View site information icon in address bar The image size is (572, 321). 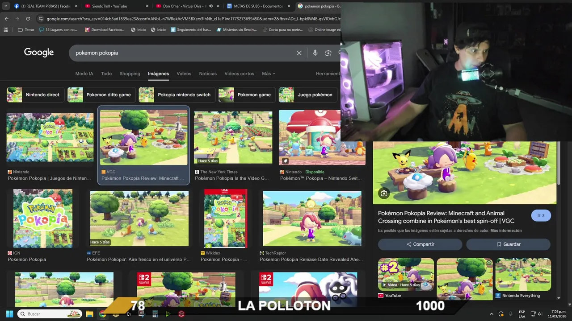(41, 19)
